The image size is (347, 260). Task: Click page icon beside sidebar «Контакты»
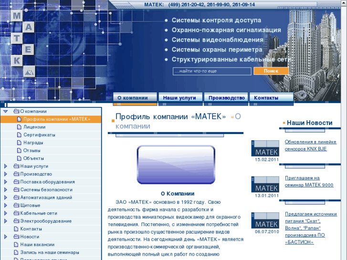pos(16,229)
